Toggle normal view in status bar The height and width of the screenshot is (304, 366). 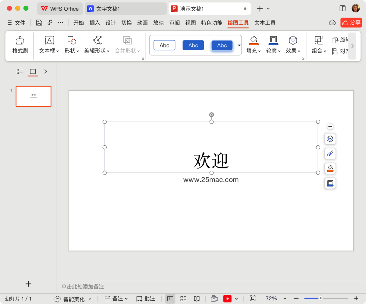click(170, 299)
